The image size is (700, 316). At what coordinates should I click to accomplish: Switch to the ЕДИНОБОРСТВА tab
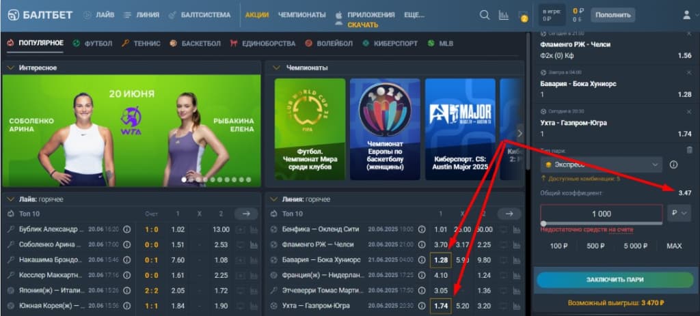[x=262, y=43]
